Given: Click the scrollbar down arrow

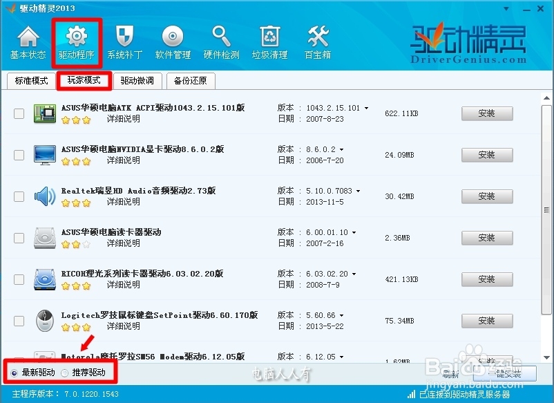Looking at the screenshot, I should pyautogui.click(x=546, y=357).
